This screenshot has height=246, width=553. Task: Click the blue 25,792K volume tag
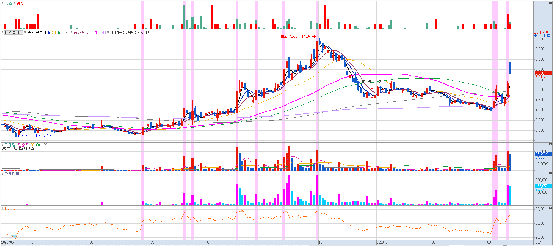(543, 154)
